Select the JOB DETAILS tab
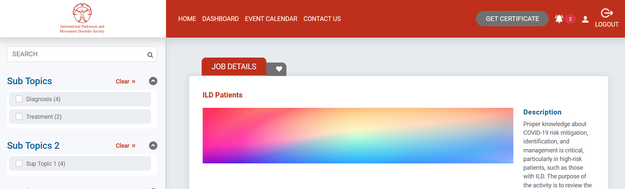Screen dimensions: 625x189 (234, 67)
